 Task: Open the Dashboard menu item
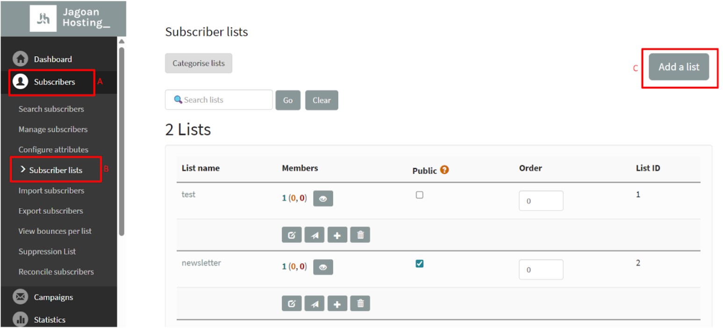coord(53,59)
